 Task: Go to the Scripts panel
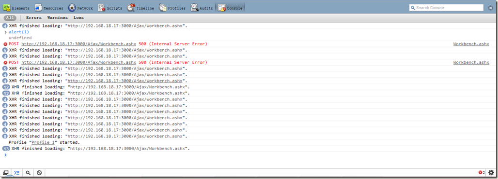[110, 8]
